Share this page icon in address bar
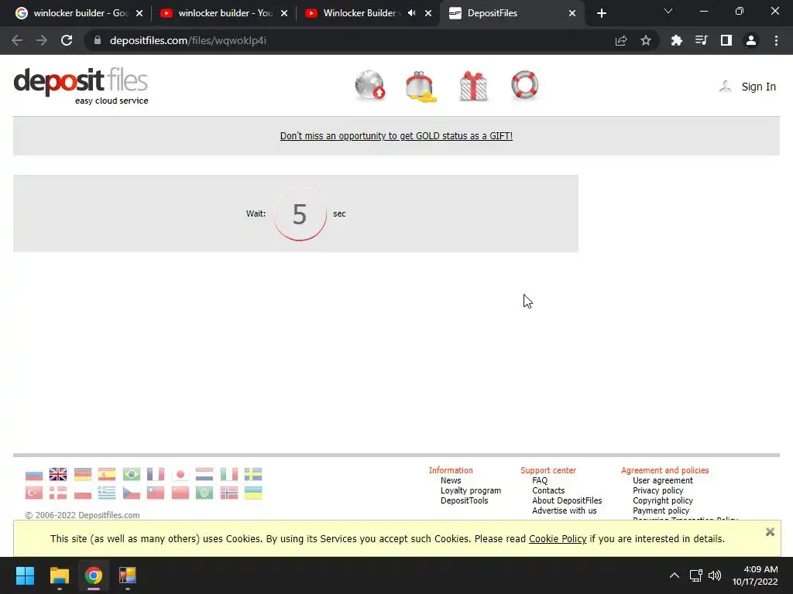The height and width of the screenshot is (594, 793). (621, 40)
